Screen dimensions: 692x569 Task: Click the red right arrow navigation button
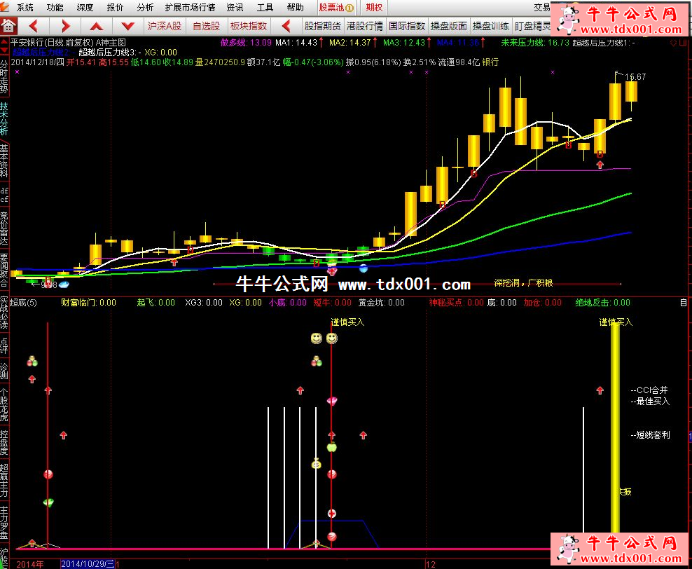pyautogui.click(x=65, y=26)
